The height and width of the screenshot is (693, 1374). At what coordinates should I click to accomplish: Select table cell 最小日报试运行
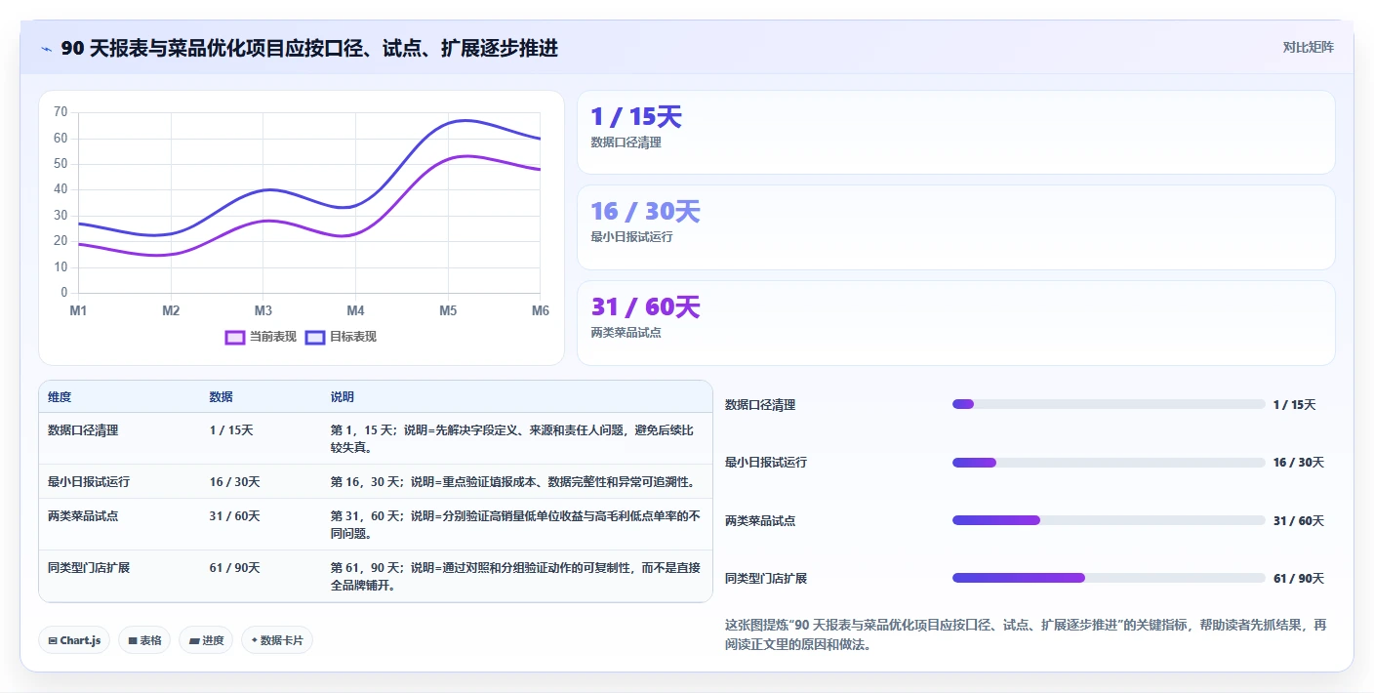pyautogui.click(x=89, y=482)
